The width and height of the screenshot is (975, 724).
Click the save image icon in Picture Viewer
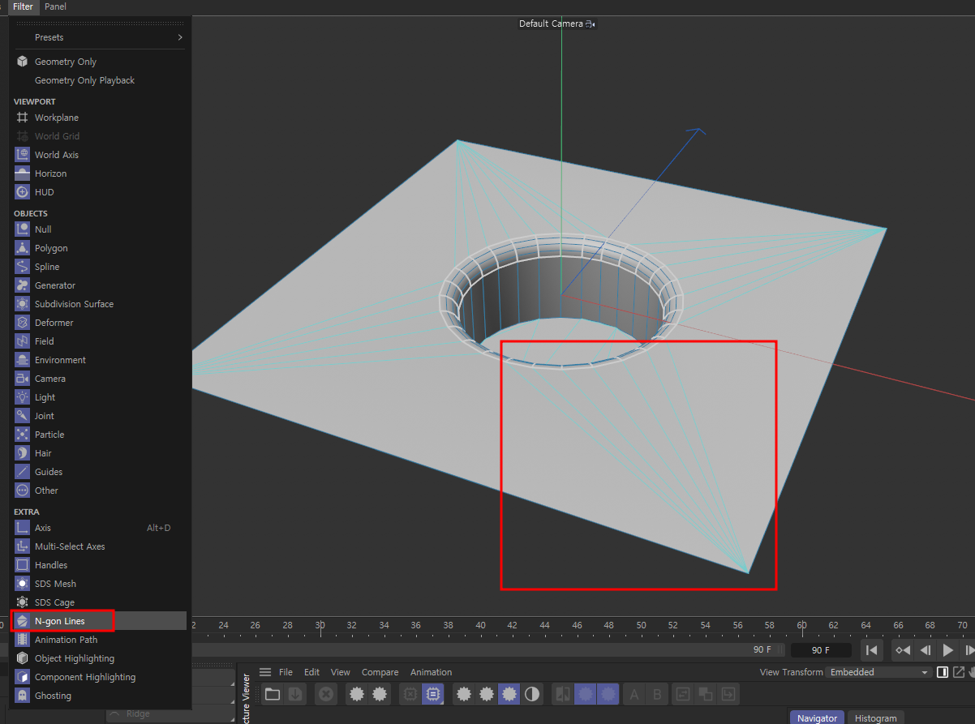(295, 694)
